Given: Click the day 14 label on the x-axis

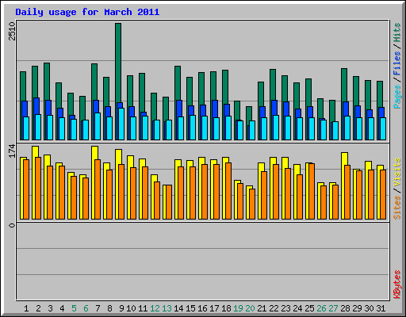Looking at the screenshot, I should click(178, 308).
